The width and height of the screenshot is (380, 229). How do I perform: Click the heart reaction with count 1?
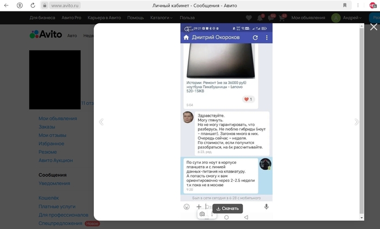pyautogui.click(x=248, y=99)
